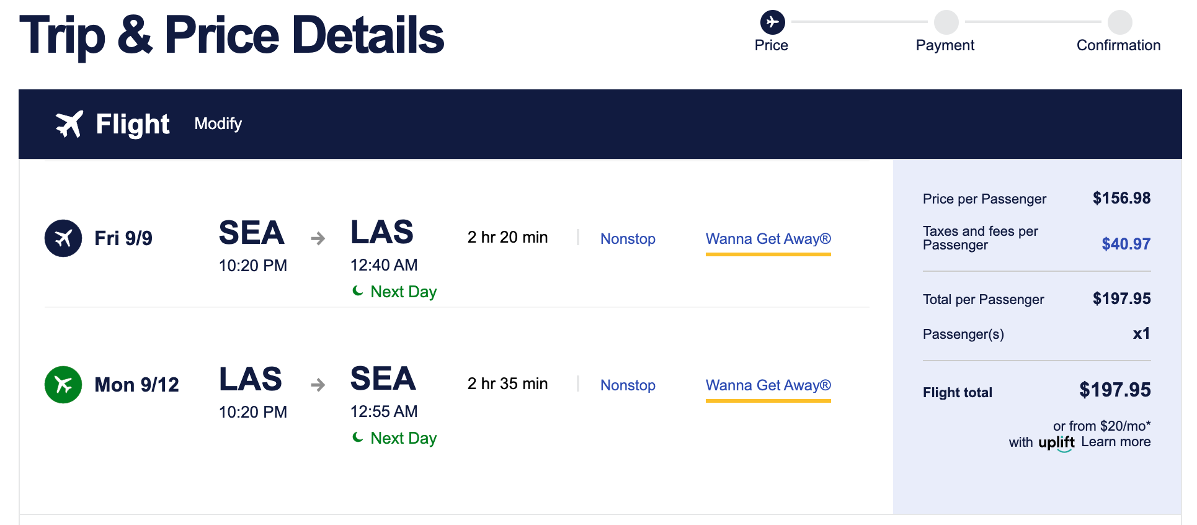Viewport: 1197px width, 525px height.
Task: Click the moon icon for Monday's flight
Action: (358, 437)
